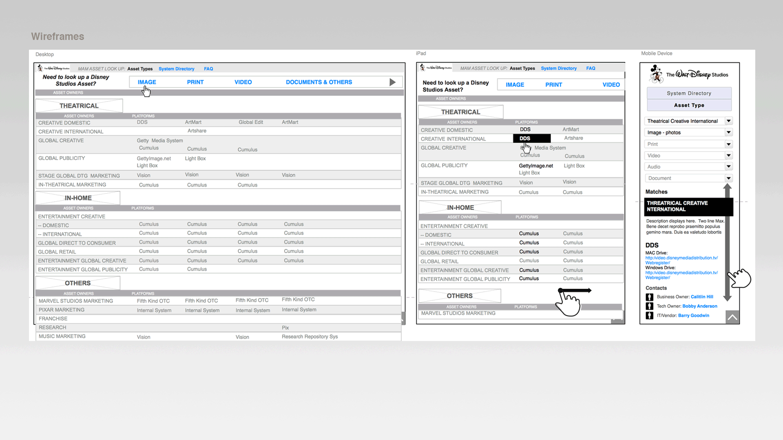This screenshot has height=440, width=783.
Task: Select the VIDEO tab in Desktop wireframe
Action: pos(243,82)
